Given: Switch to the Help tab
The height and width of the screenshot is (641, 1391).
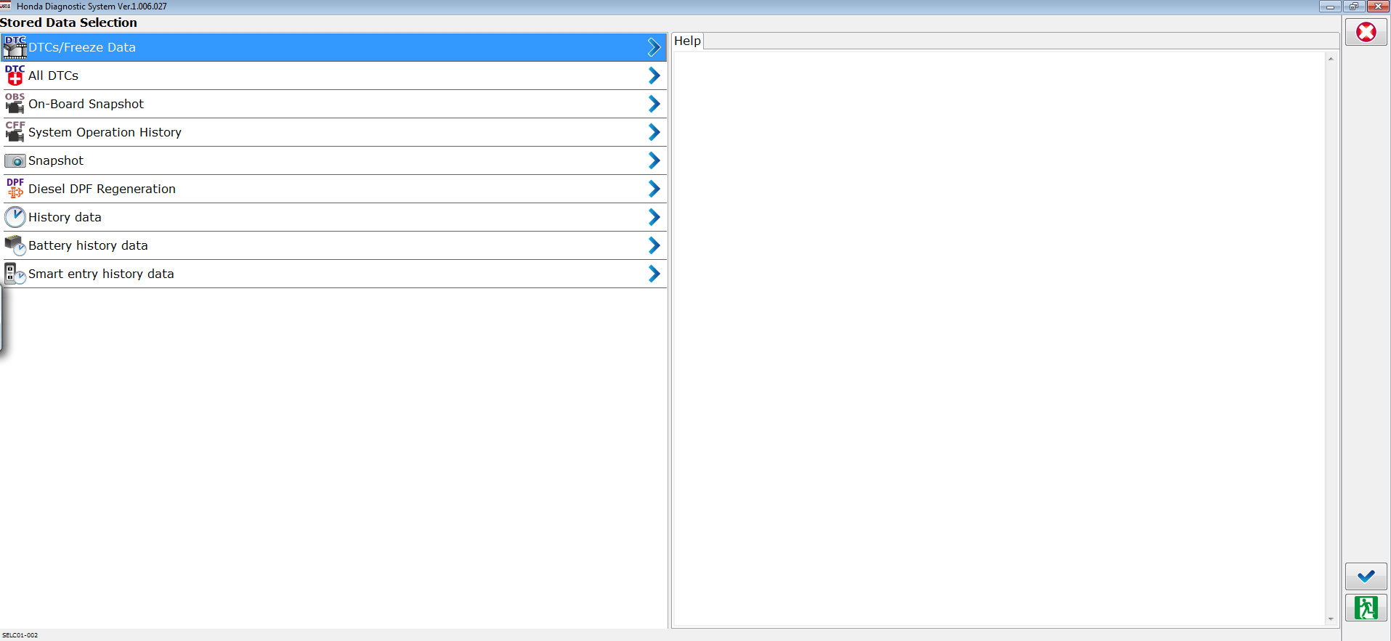Looking at the screenshot, I should (x=687, y=41).
